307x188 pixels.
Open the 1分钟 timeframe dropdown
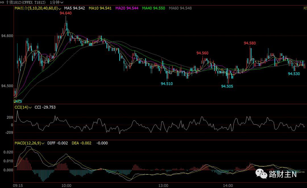tap(57, 2)
